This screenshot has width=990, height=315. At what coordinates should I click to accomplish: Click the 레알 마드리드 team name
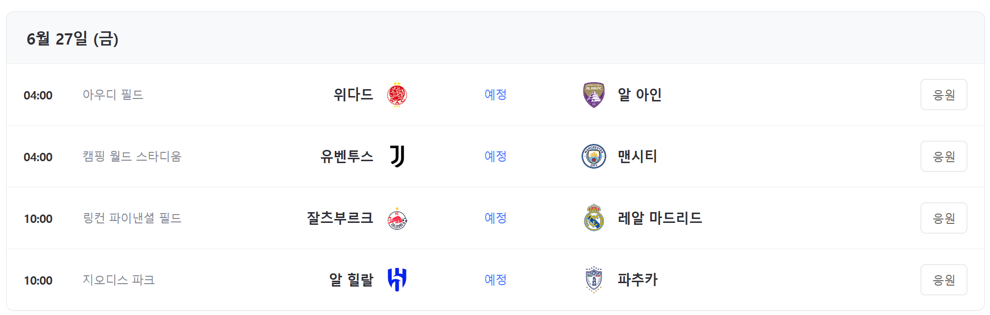pos(660,218)
